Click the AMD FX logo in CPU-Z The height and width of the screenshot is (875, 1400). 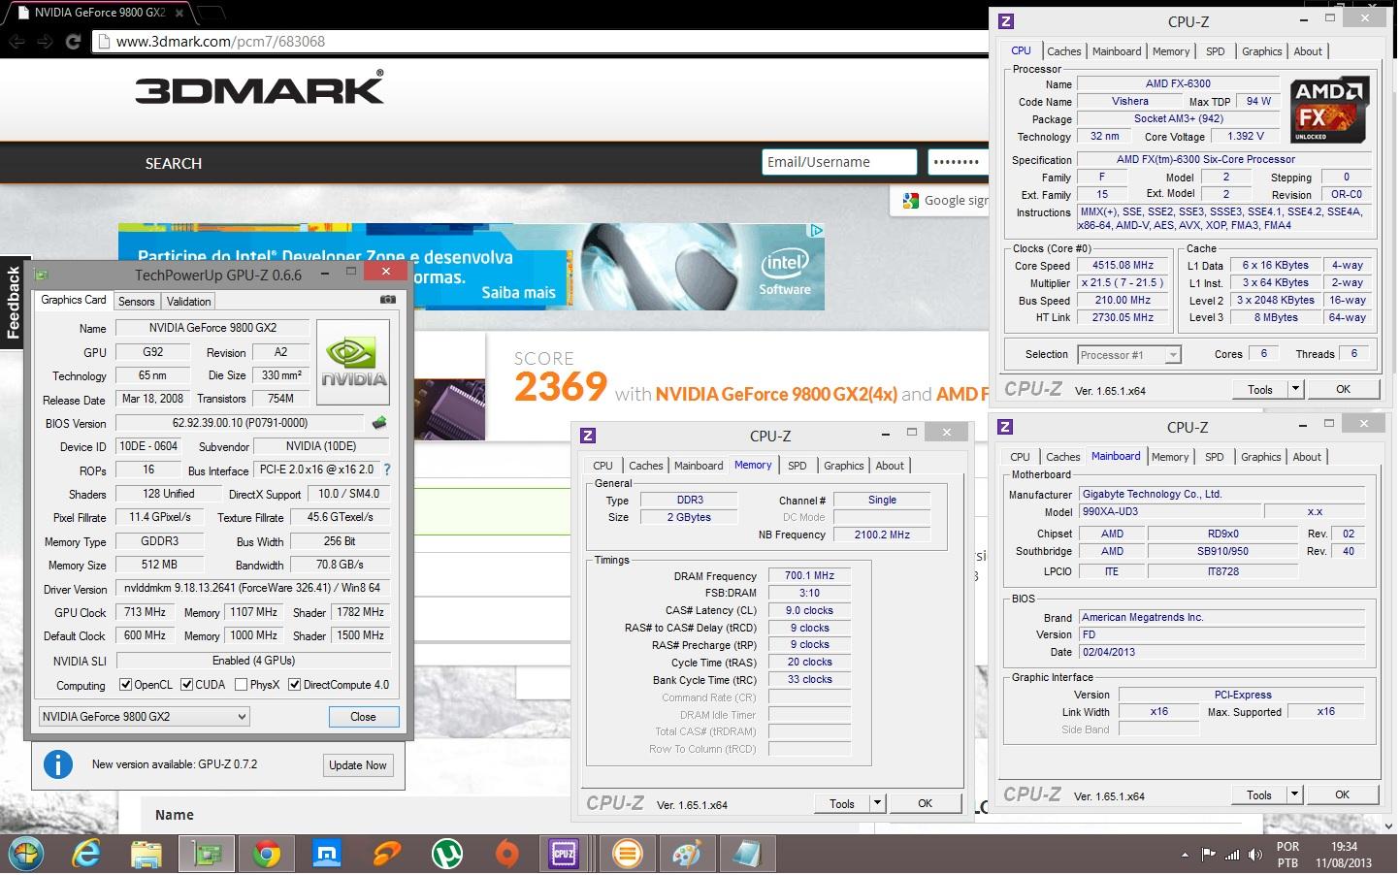pyautogui.click(x=1330, y=109)
